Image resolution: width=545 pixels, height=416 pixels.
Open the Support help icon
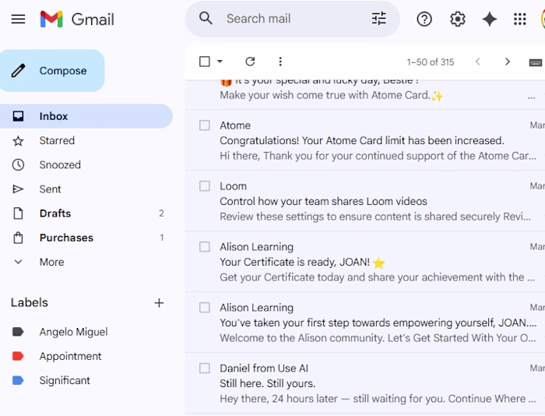(424, 19)
